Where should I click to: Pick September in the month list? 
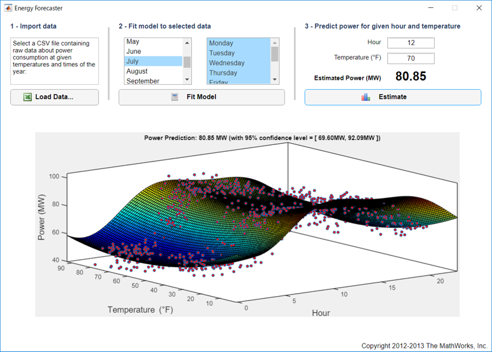click(143, 80)
